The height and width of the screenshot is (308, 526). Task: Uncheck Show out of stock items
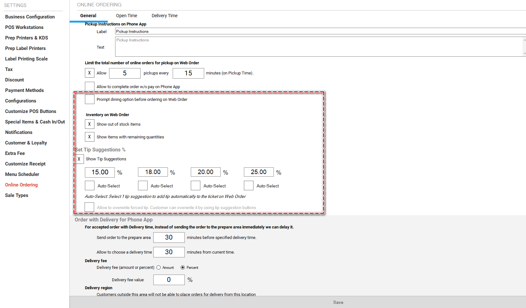click(89, 124)
